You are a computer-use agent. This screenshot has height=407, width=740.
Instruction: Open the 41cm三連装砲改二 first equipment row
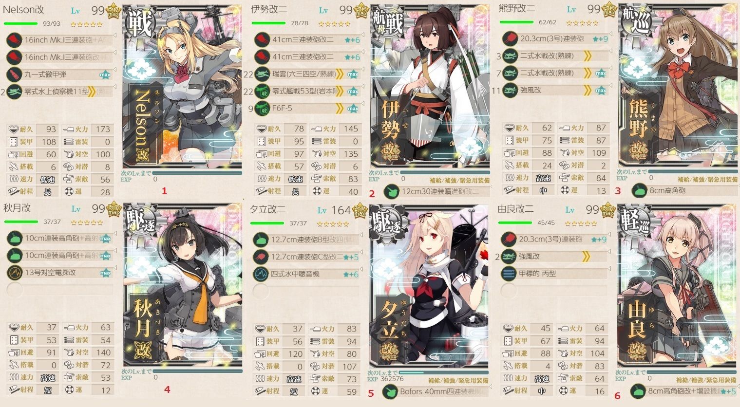pyautogui.click(x=308, y=40)
